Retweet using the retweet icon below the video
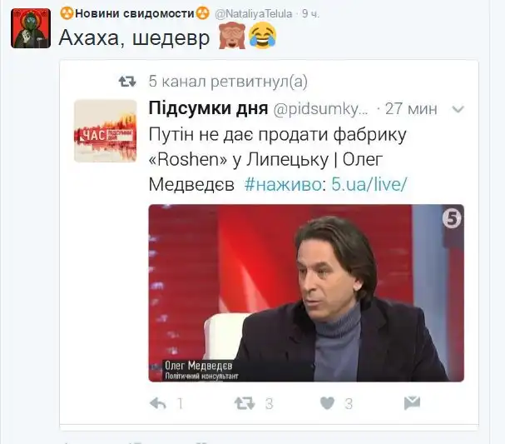The height and width of the screenshot is (444, 505). coord(245,403)
